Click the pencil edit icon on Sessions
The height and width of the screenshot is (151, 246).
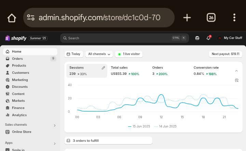coord(103,68)
